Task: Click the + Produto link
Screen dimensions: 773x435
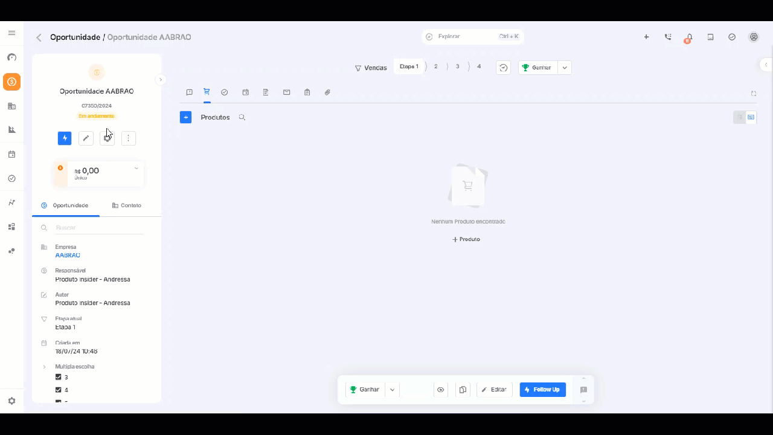Action: click(466, 239)
